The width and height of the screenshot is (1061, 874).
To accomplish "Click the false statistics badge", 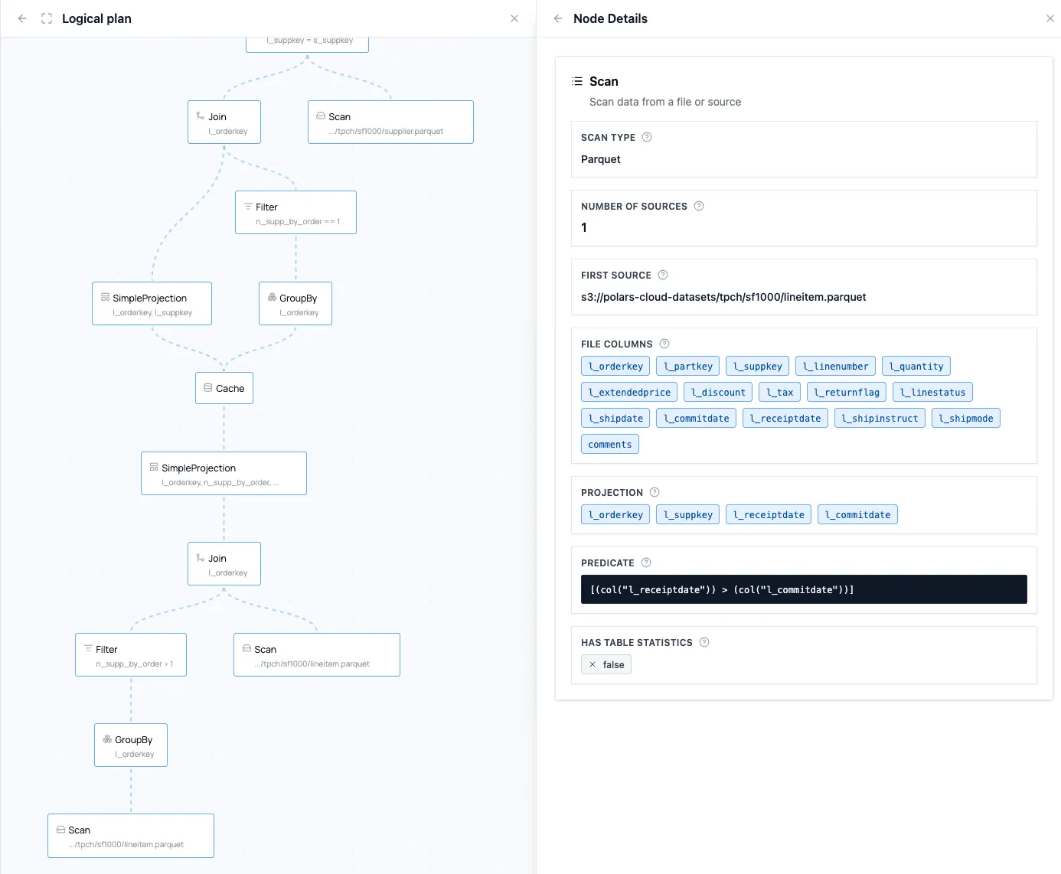I will tap(606, 664).
